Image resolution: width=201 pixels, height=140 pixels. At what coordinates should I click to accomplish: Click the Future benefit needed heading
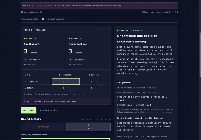tap(140, 118)
